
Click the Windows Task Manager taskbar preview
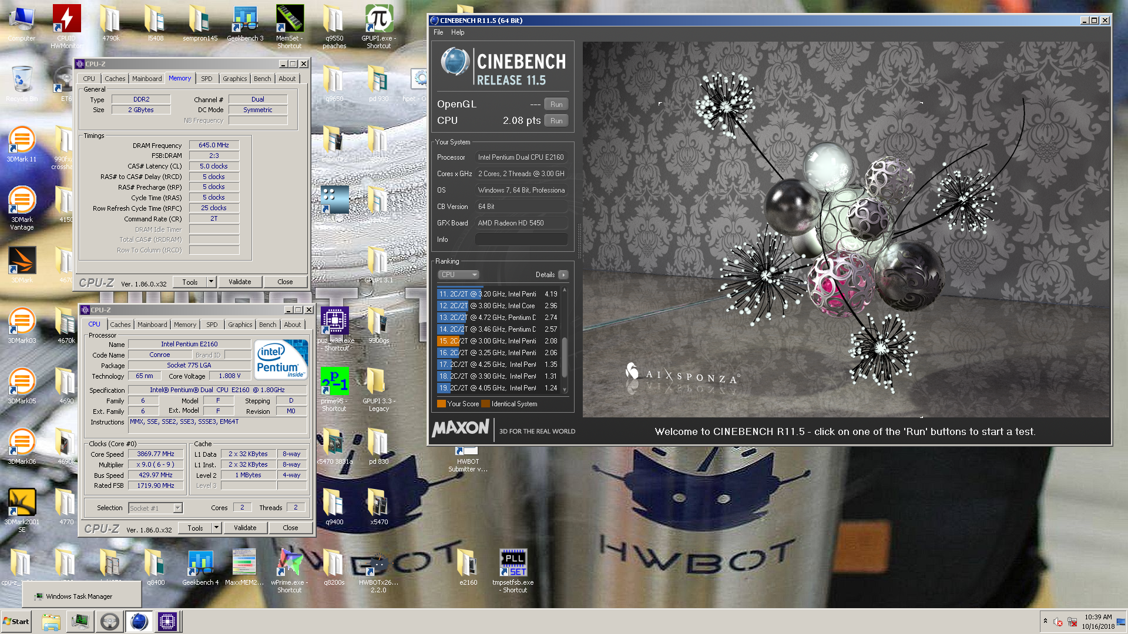(82, 595)
